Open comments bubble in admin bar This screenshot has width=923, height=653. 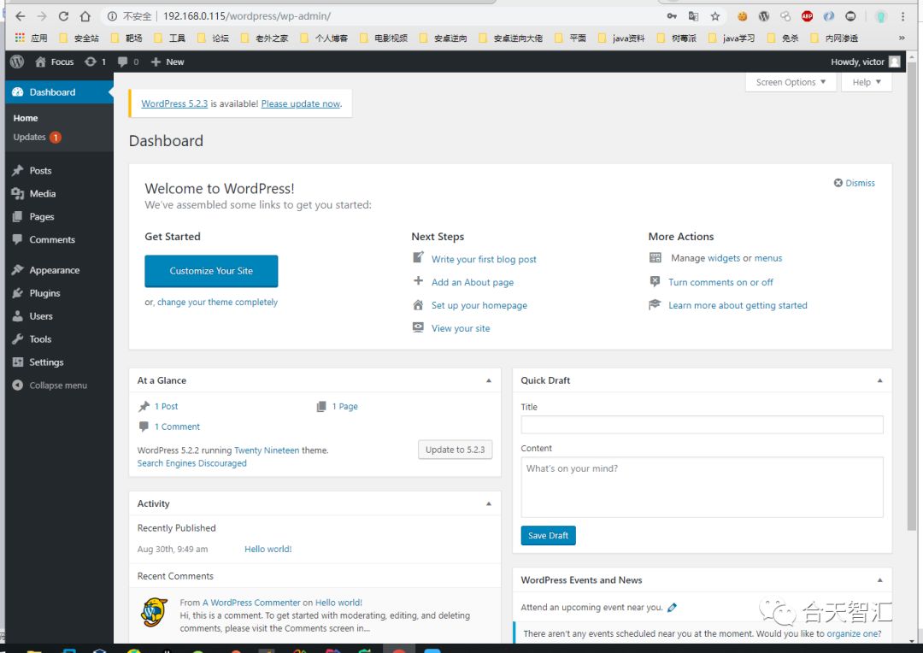click(127, 62)
